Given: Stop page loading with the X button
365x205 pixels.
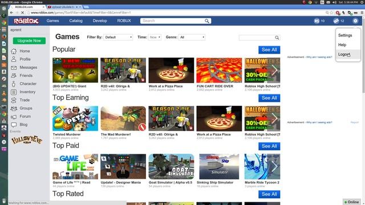Looking at the screenshot, I should [x=22, y=13].
